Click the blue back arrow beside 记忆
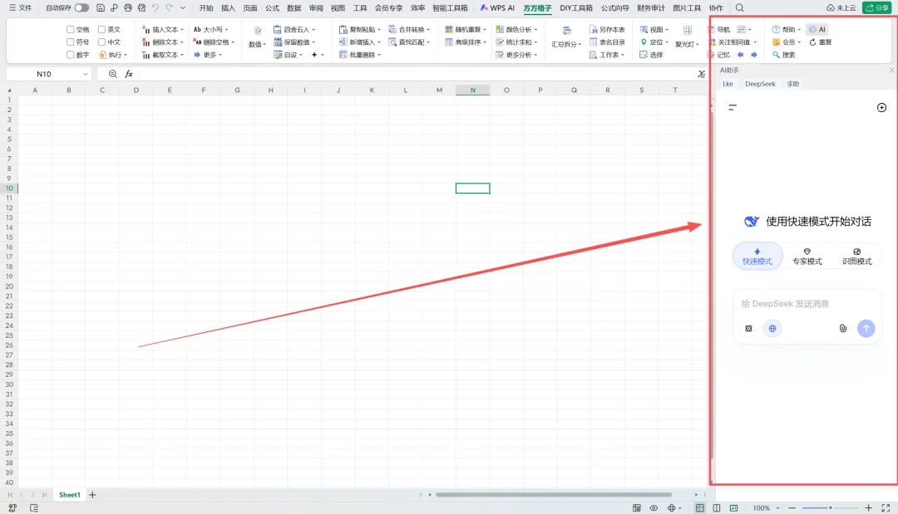The width and height of the screenshot is (898, 514). pyautogui.click(x=741, y=55)
